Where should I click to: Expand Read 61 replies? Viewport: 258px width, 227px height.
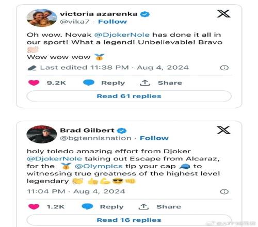pos(129,96)
